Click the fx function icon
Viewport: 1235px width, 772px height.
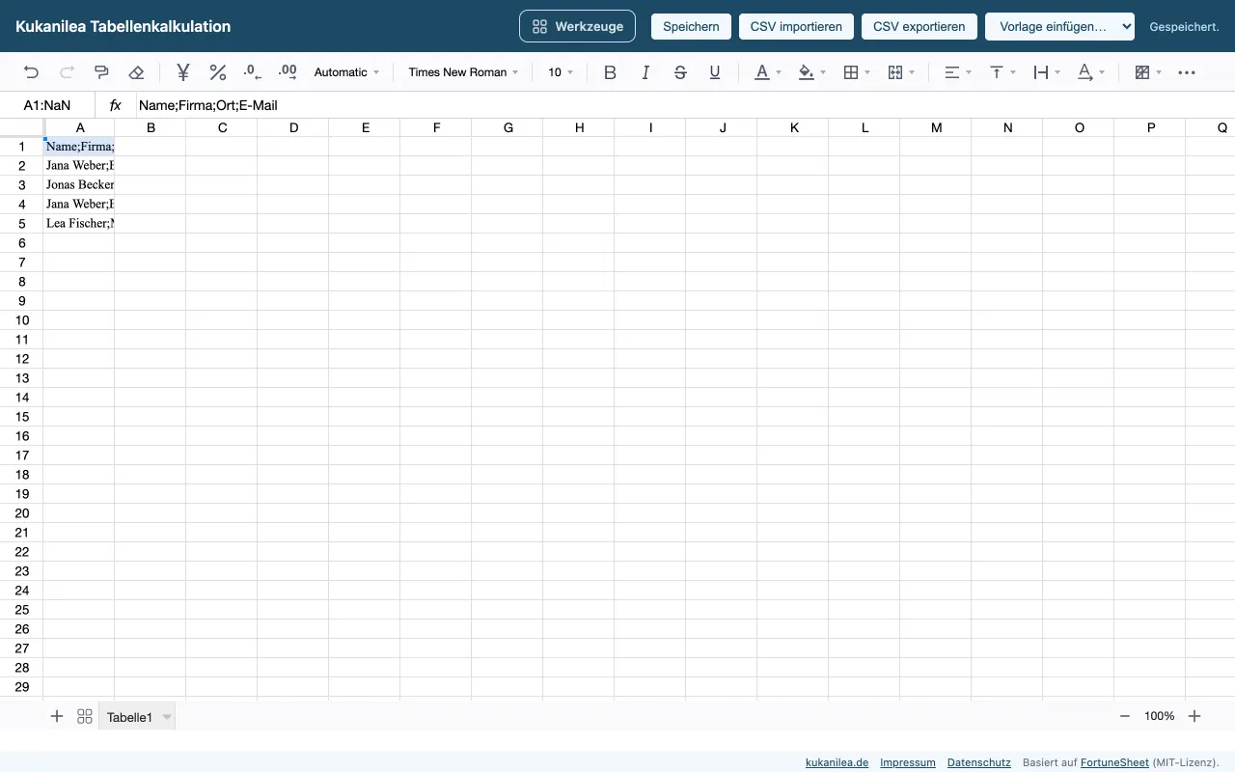pyautogui.click(x=116, y=105)
